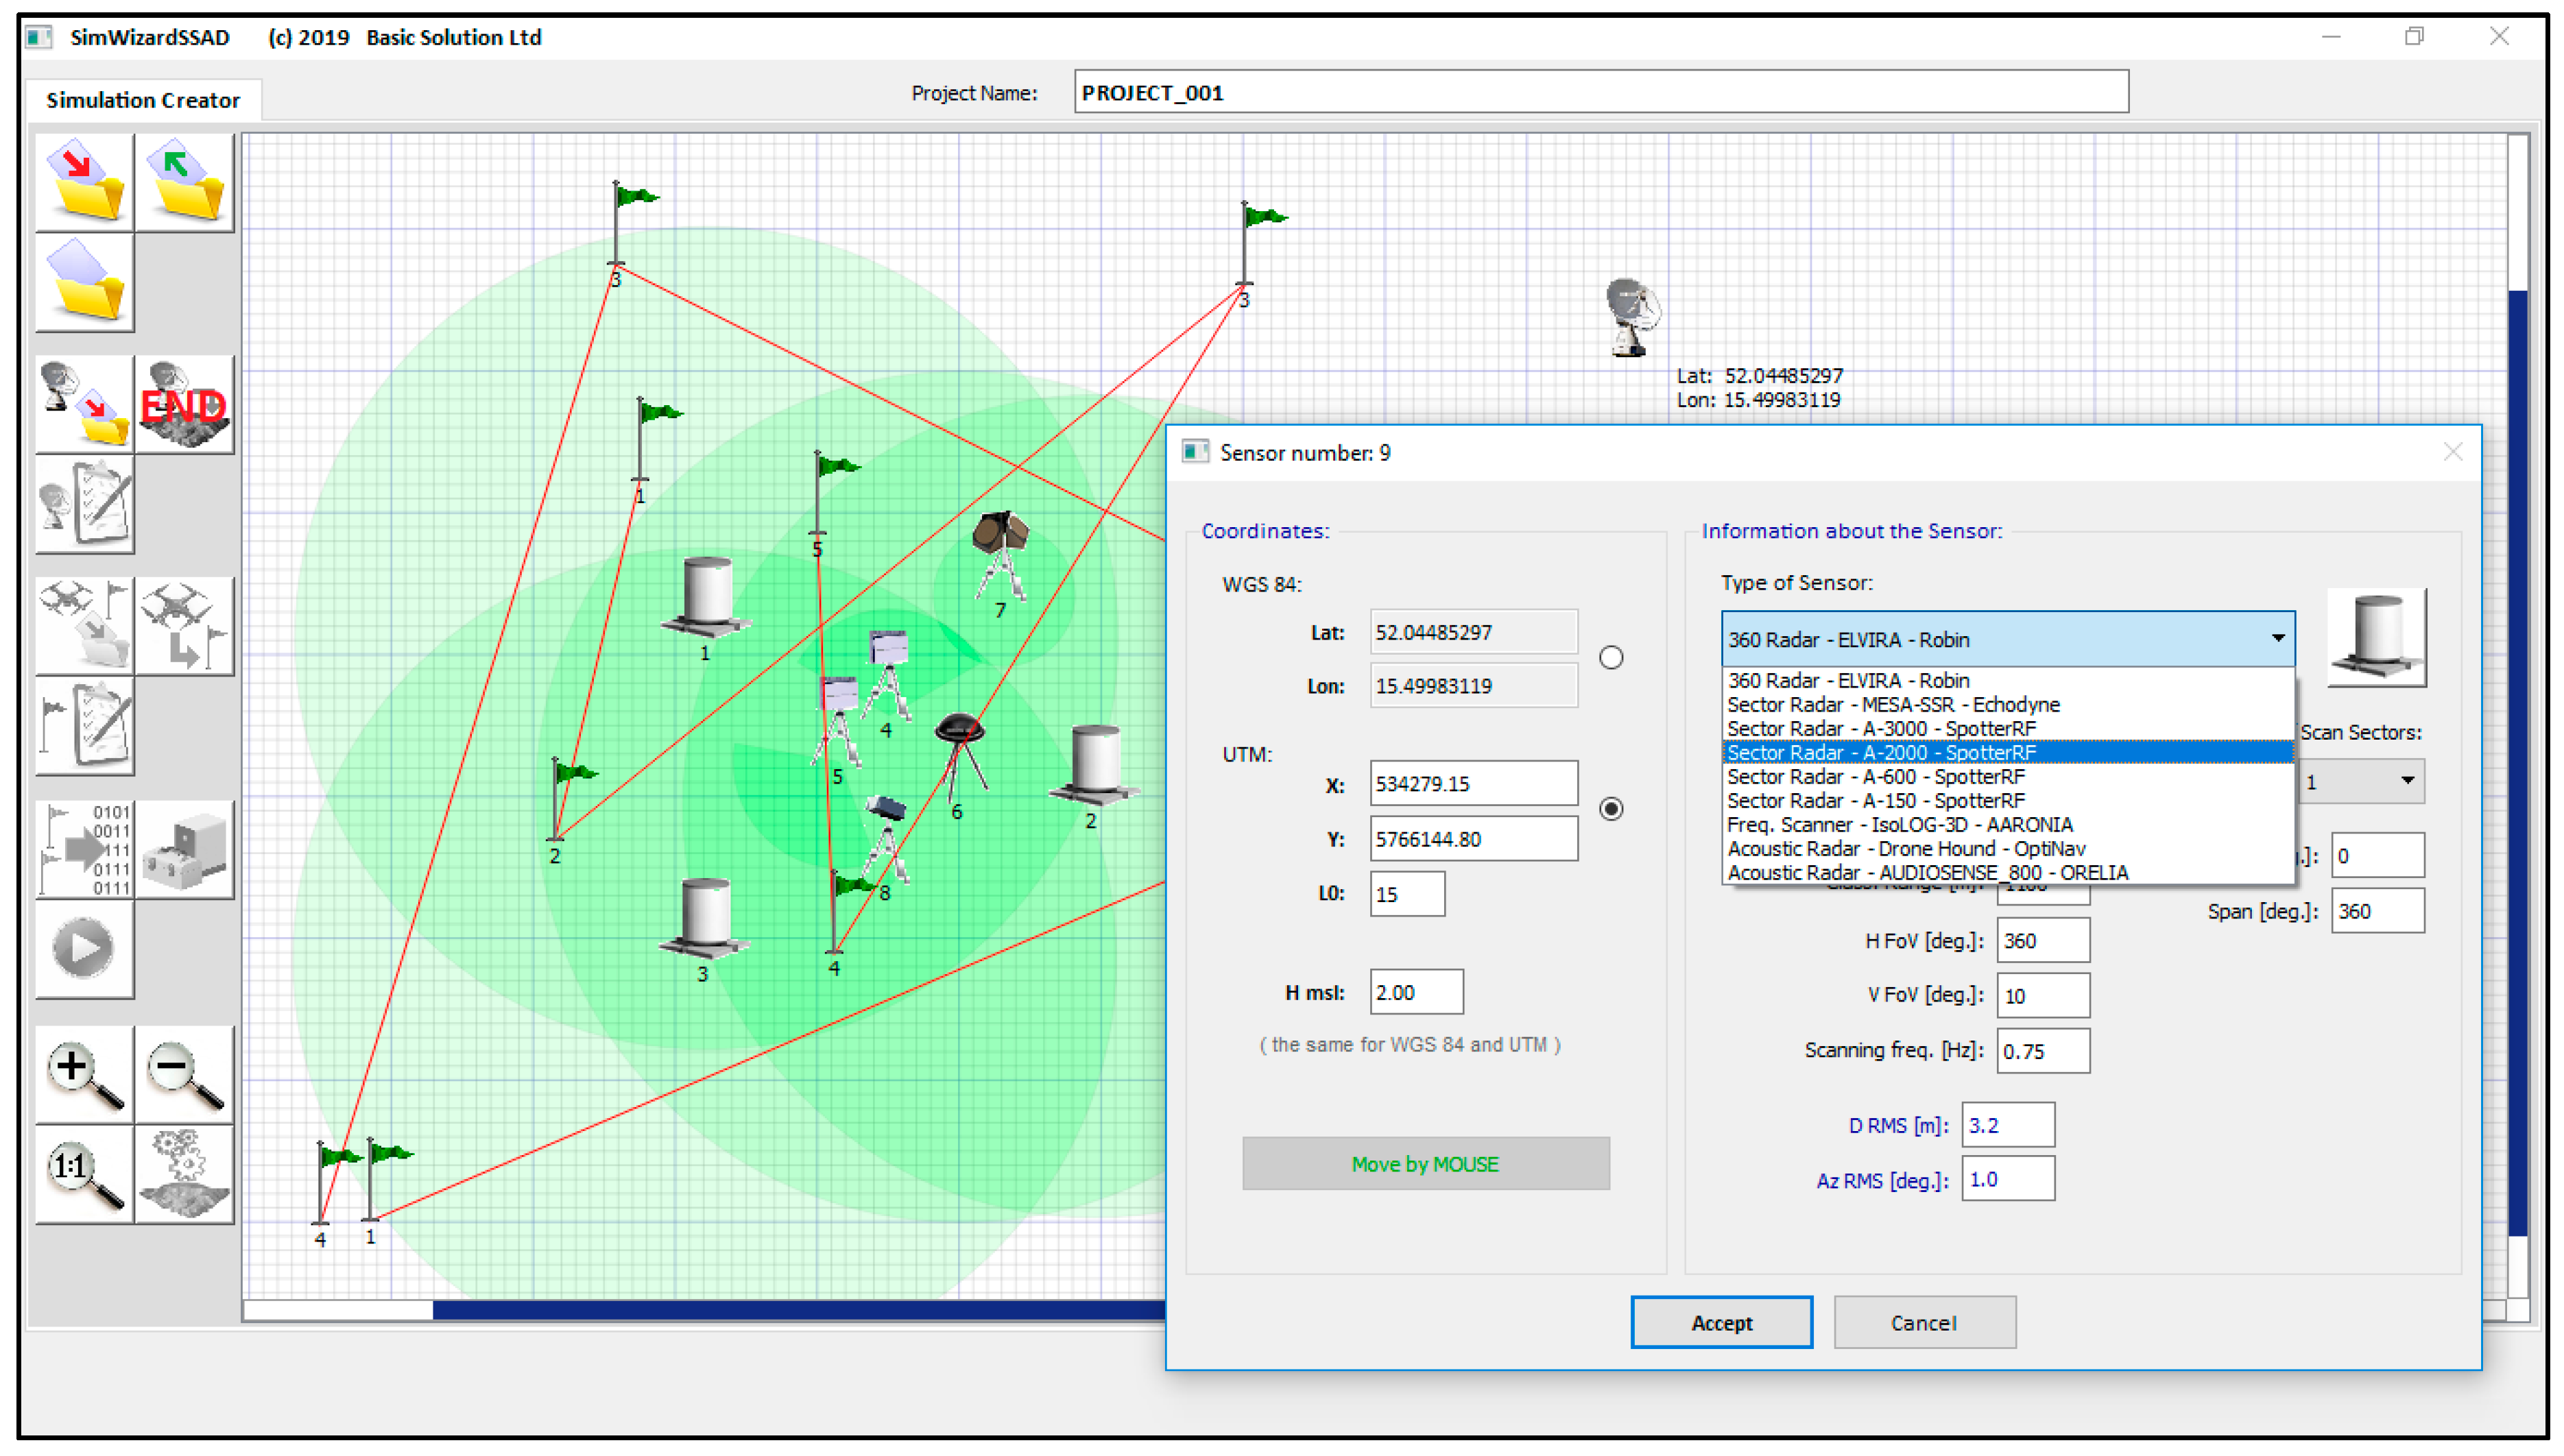Screen dimensions: 2564x1456
Task: Choose Freq. Scanner - IsoLOG-3D - AARONIA option
Action: [x=1899, y=825]
